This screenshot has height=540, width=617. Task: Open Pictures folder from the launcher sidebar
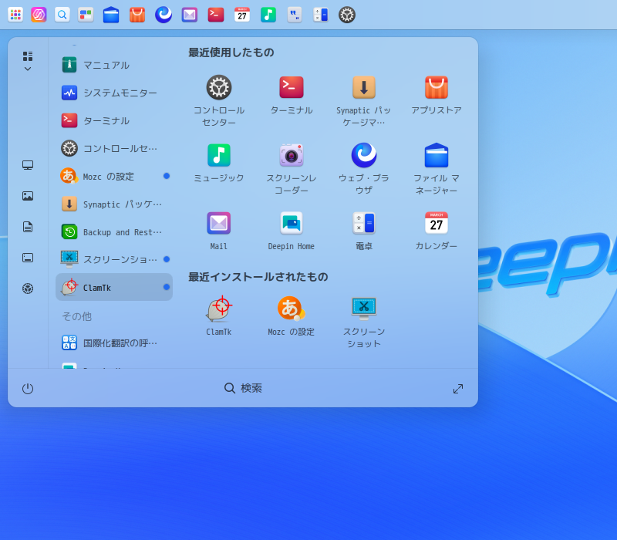28,196
